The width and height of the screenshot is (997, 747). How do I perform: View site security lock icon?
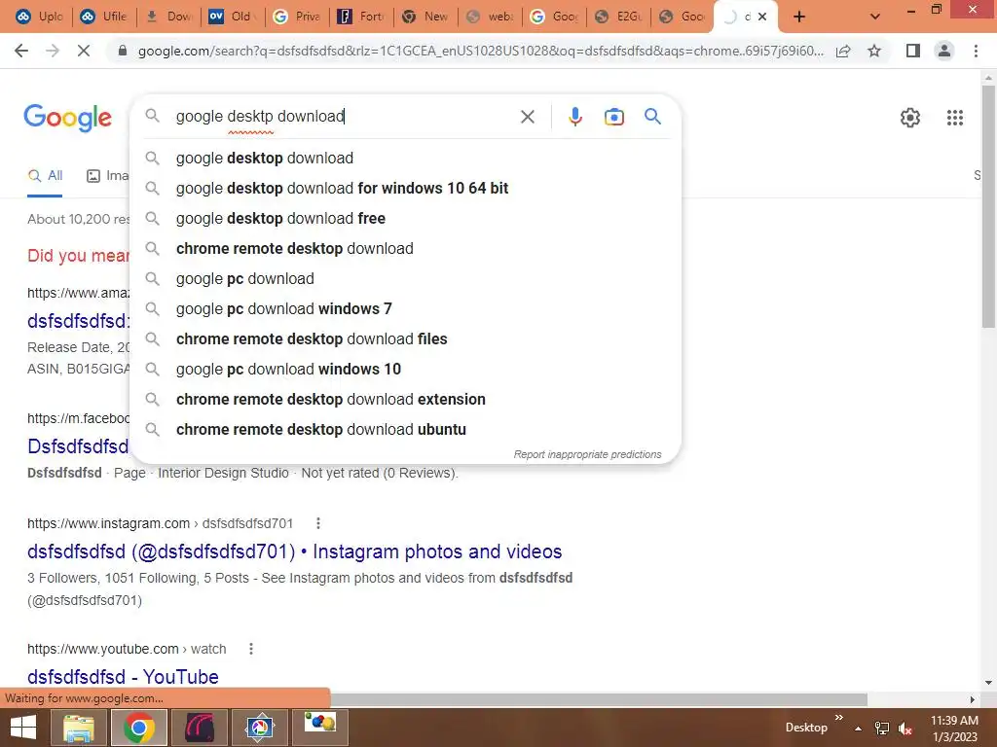click(123, 51)
